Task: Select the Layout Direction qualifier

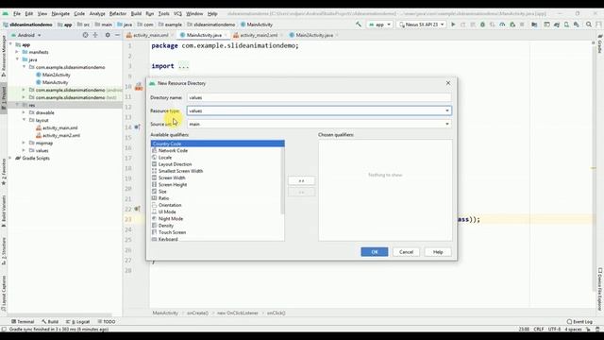Action: [x=175, y=164]
